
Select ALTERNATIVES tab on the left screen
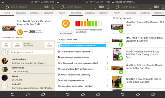(48, 13)
